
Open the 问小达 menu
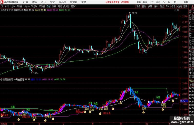pyautogui.click(x=62, y=2)
